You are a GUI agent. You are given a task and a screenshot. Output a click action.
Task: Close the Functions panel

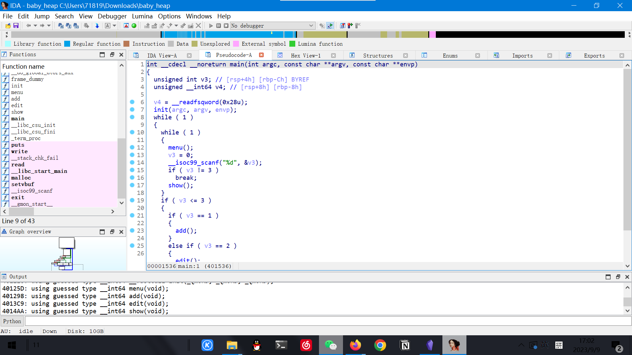121,55
